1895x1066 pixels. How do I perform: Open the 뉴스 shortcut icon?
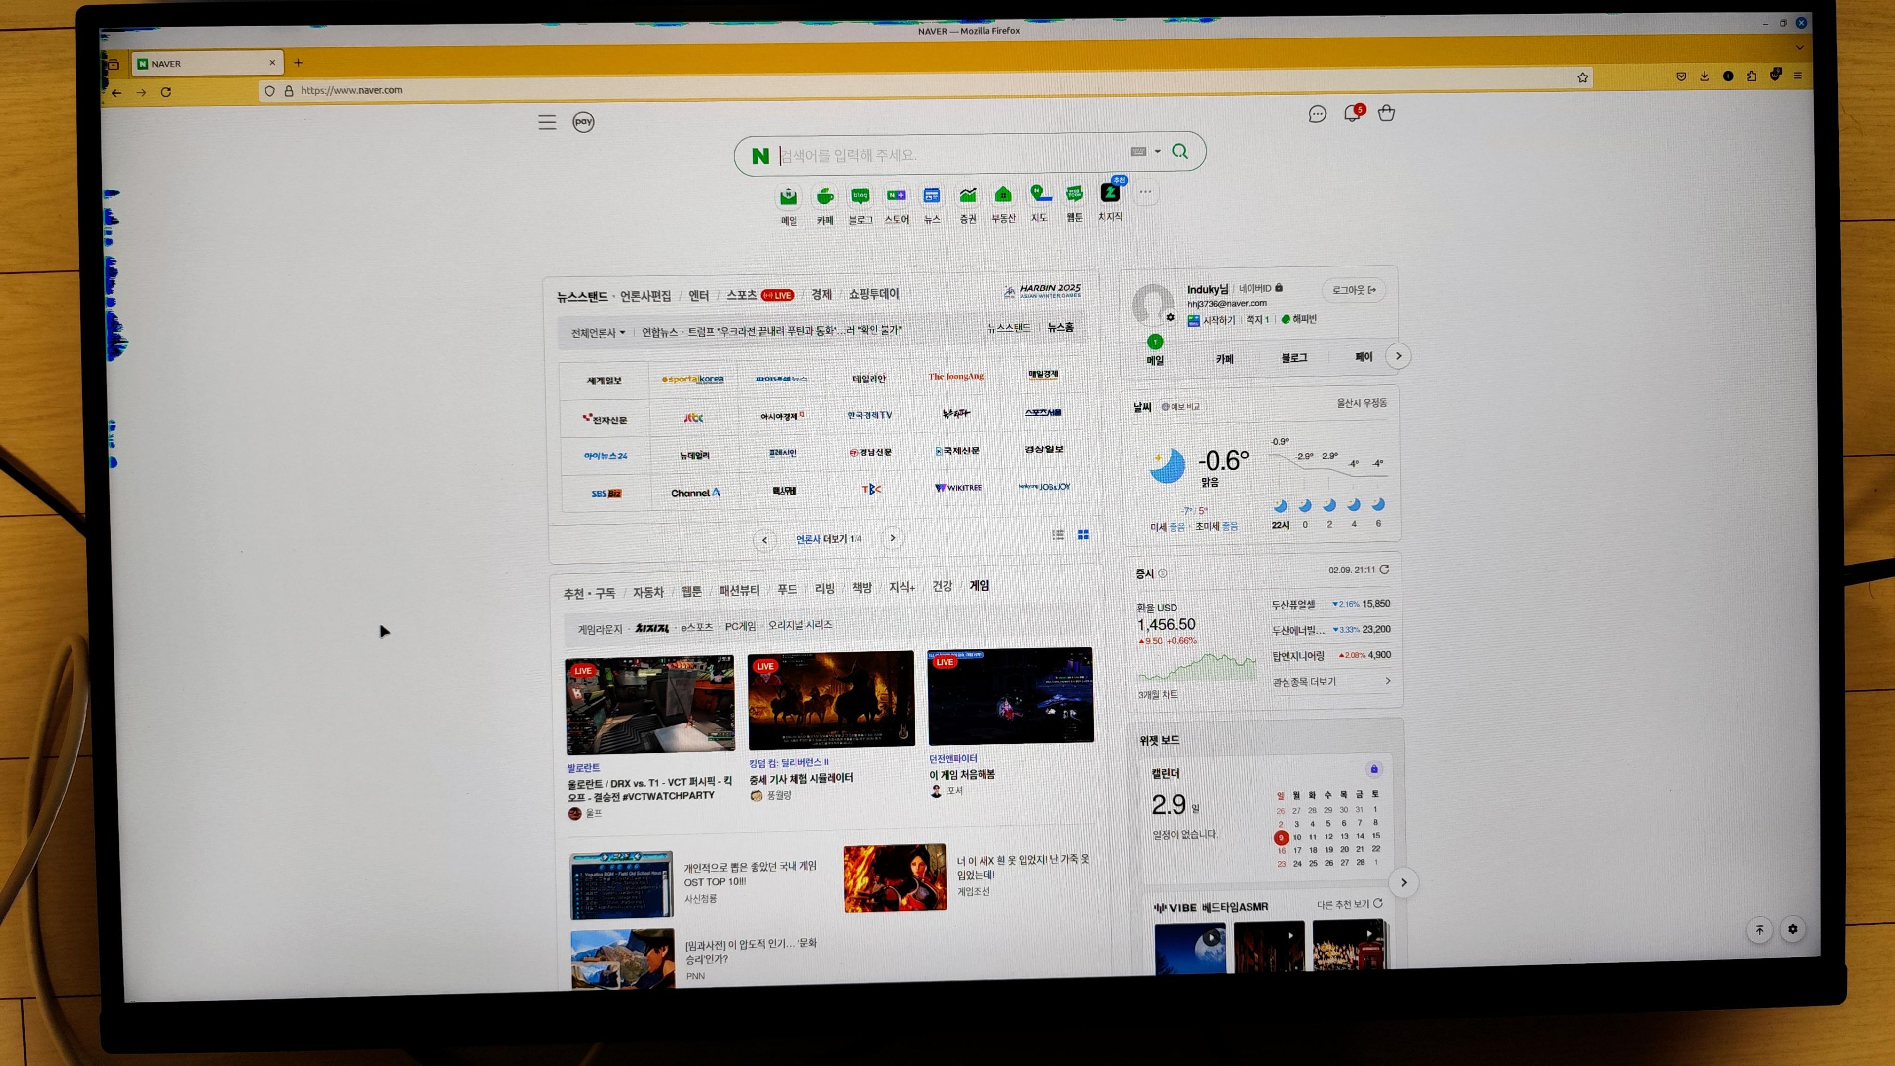tap(932, 196)
